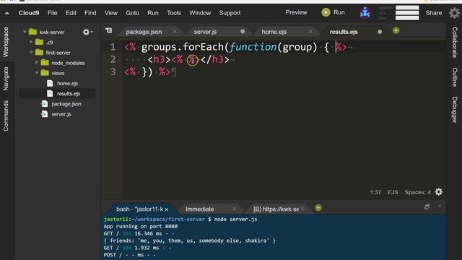This screenshot has height=260, width=462.
Task: Switch to Navigate side panel
Action: [6, 79]
